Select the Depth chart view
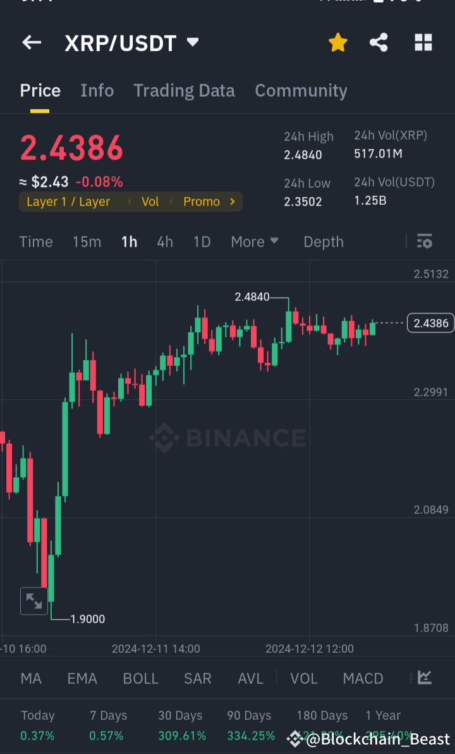The image size is (455, 754). pos(323,241)
